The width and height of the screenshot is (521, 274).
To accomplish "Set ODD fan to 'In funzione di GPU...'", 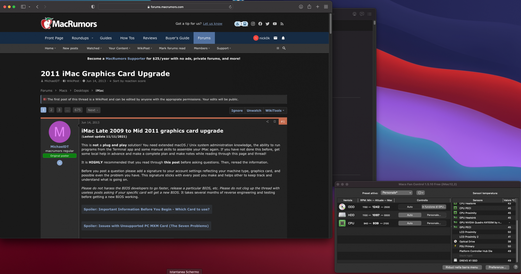I will tap(434, 207).
